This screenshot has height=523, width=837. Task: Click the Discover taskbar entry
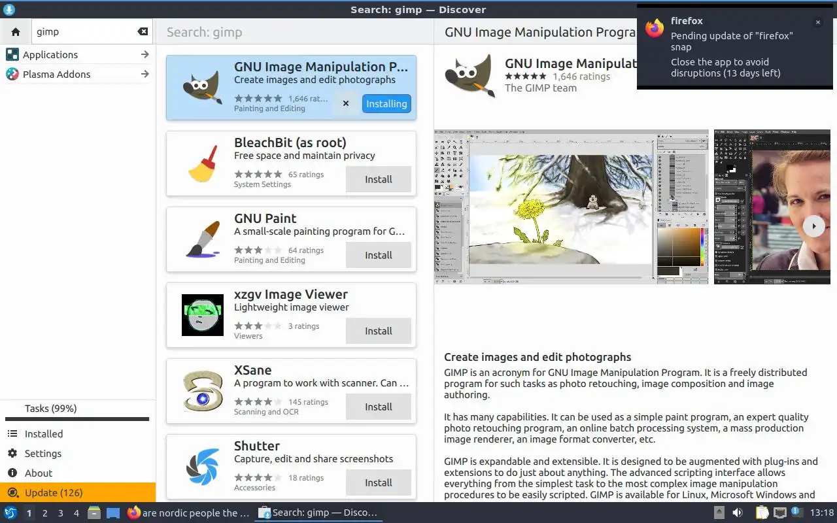tap(318, 513)
